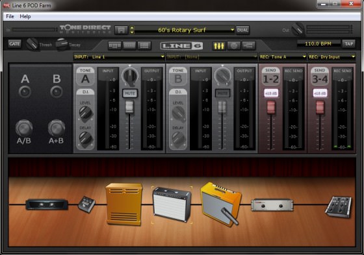Select tone B radio button

coord(57,91)
